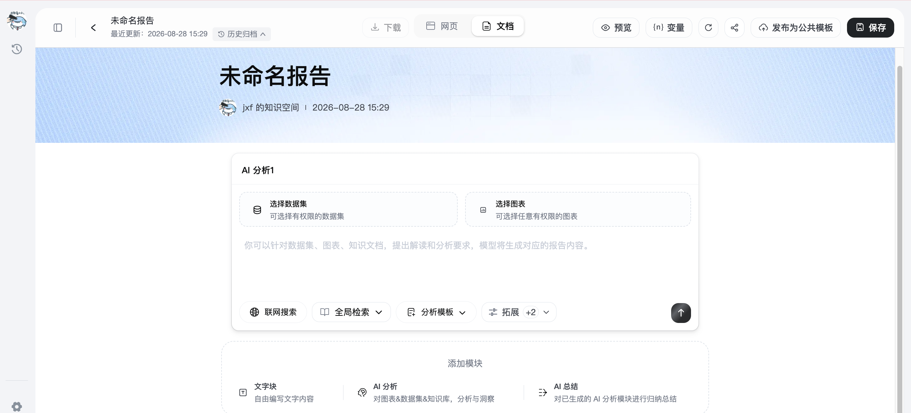Click the 下载 download button
The image size is (911, 413).
[386, 28]
